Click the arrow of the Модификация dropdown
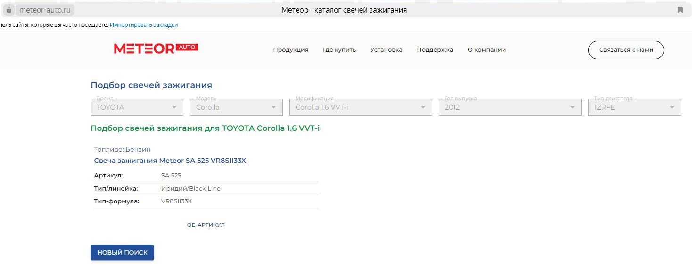 click(423, 108)
